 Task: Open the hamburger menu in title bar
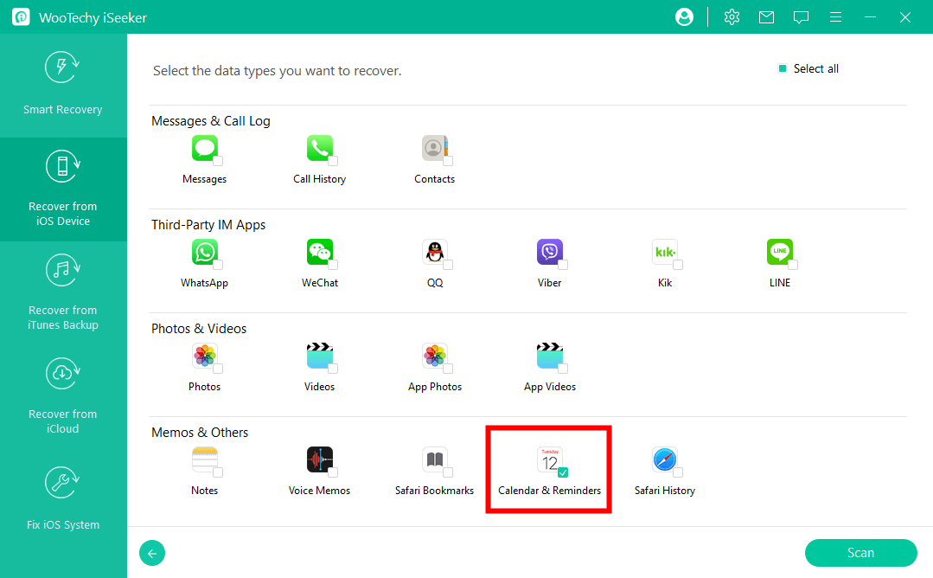point(835,17)
